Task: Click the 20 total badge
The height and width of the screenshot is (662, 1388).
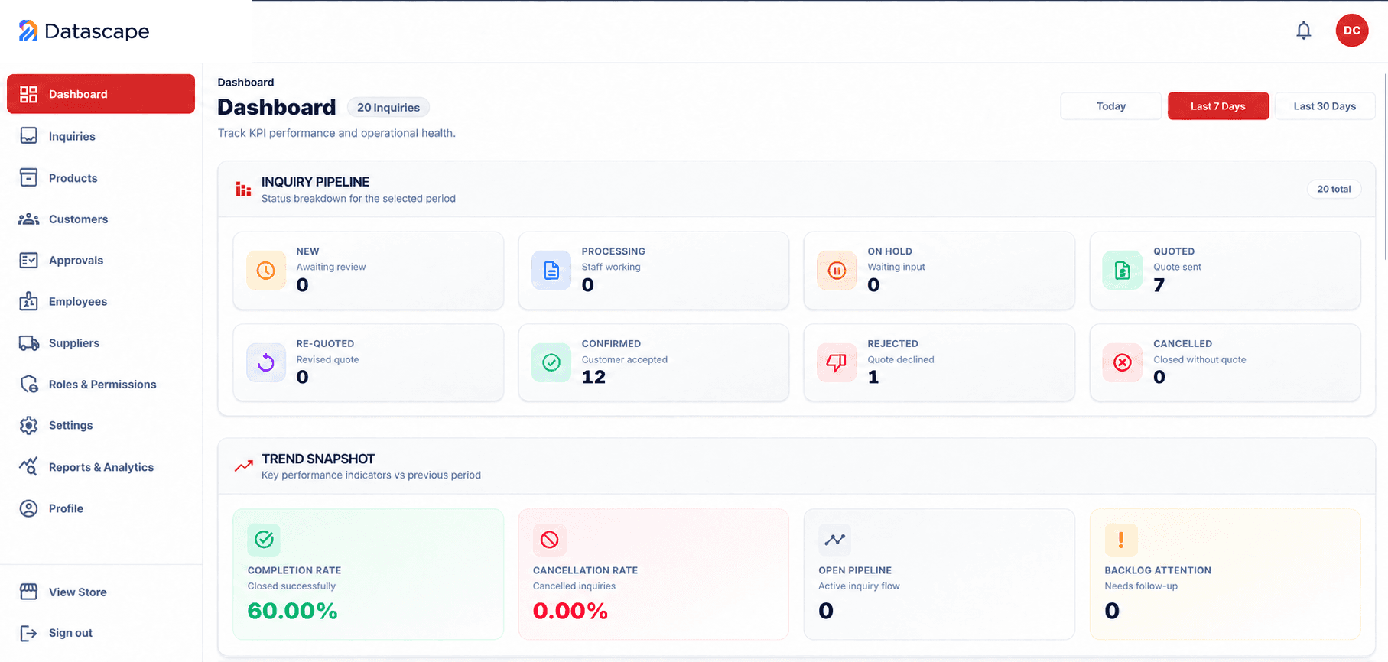Action: tap(1334, 189)
